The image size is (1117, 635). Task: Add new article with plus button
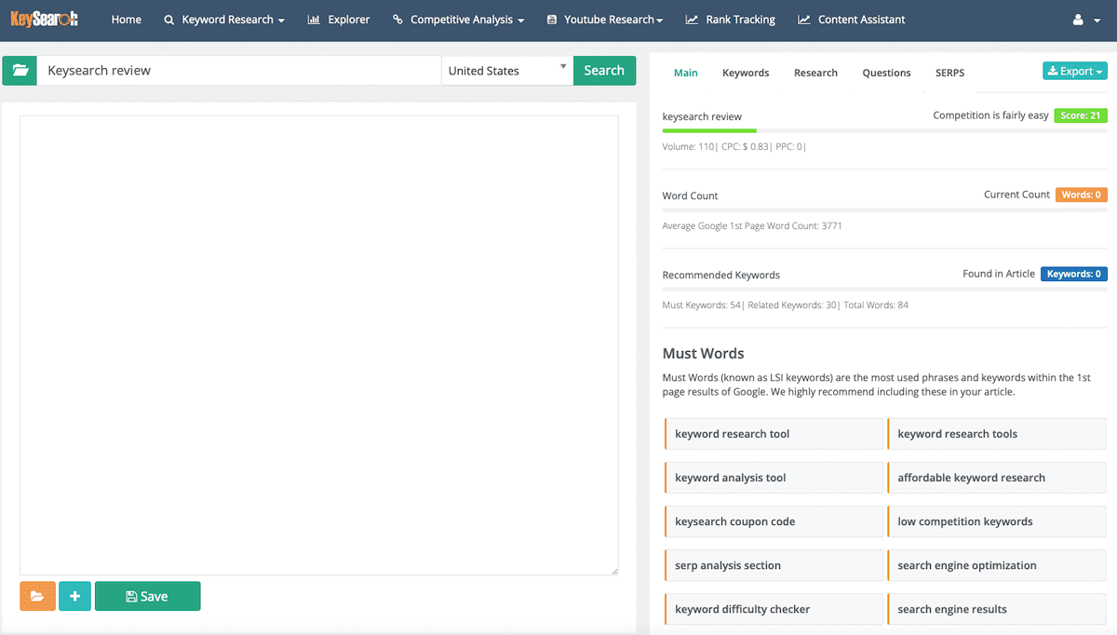pyautogui.click(x=74, y=596)
